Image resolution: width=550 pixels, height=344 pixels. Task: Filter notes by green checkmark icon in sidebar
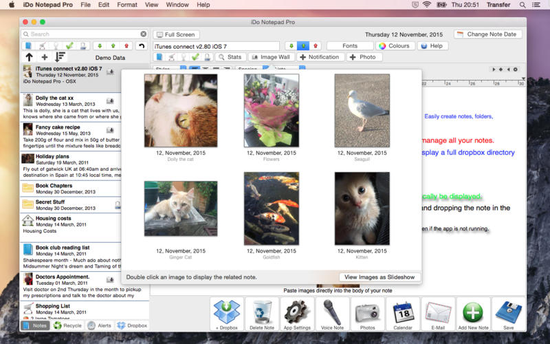point(69,45)
